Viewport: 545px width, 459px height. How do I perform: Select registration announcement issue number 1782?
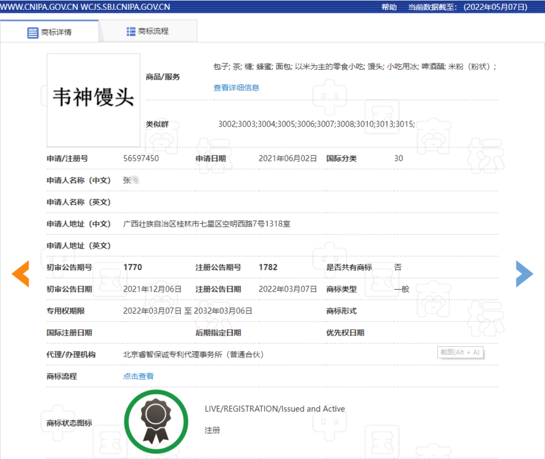268,268
